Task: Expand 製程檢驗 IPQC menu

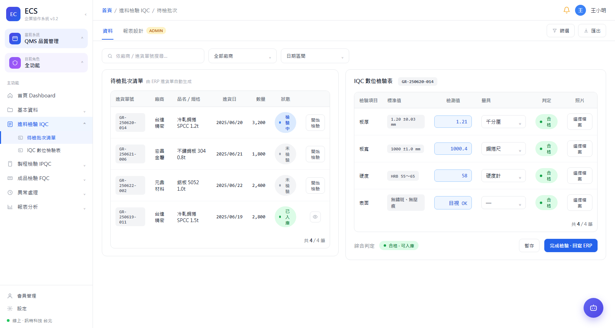Action: pos(46,164)
